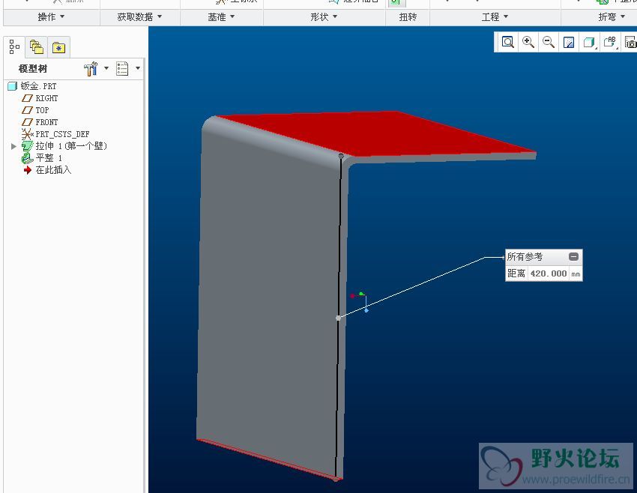Open dropdown arrow beside show list icon
The width and height of the screenshot is (637, 493).
[138, 68]
